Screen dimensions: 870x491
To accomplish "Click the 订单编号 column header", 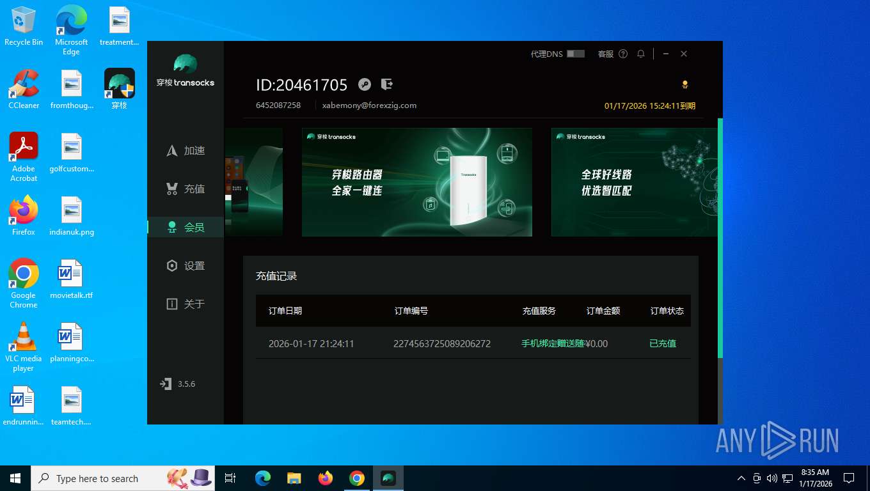I will (x=411, y=311).
